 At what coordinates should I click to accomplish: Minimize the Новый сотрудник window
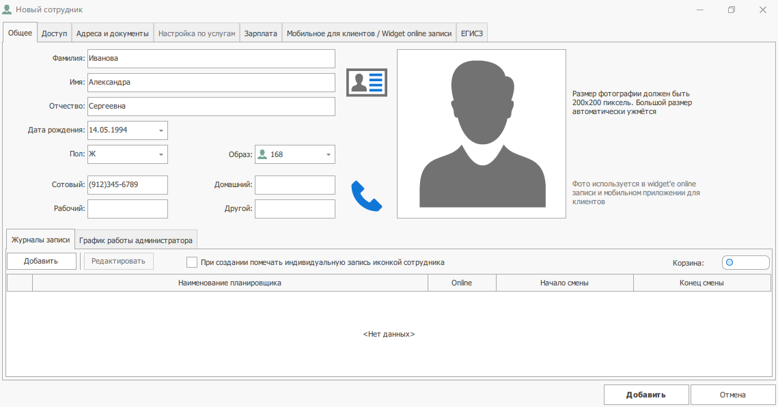coord(700,10)
